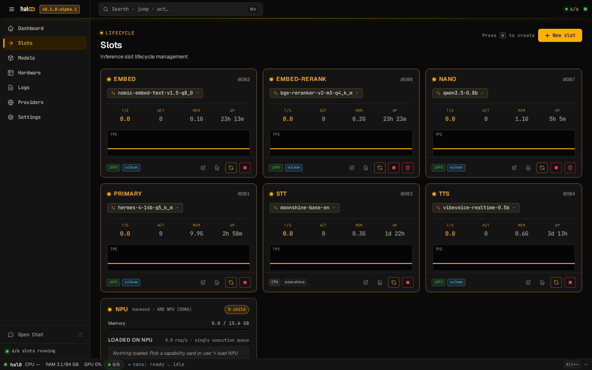Restart the STT slot
This screenshot has width=592, height=370.
(394, 282)
